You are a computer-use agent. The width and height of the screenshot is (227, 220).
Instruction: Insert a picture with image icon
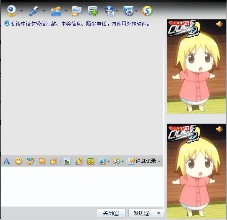click(x=67, y=161)
